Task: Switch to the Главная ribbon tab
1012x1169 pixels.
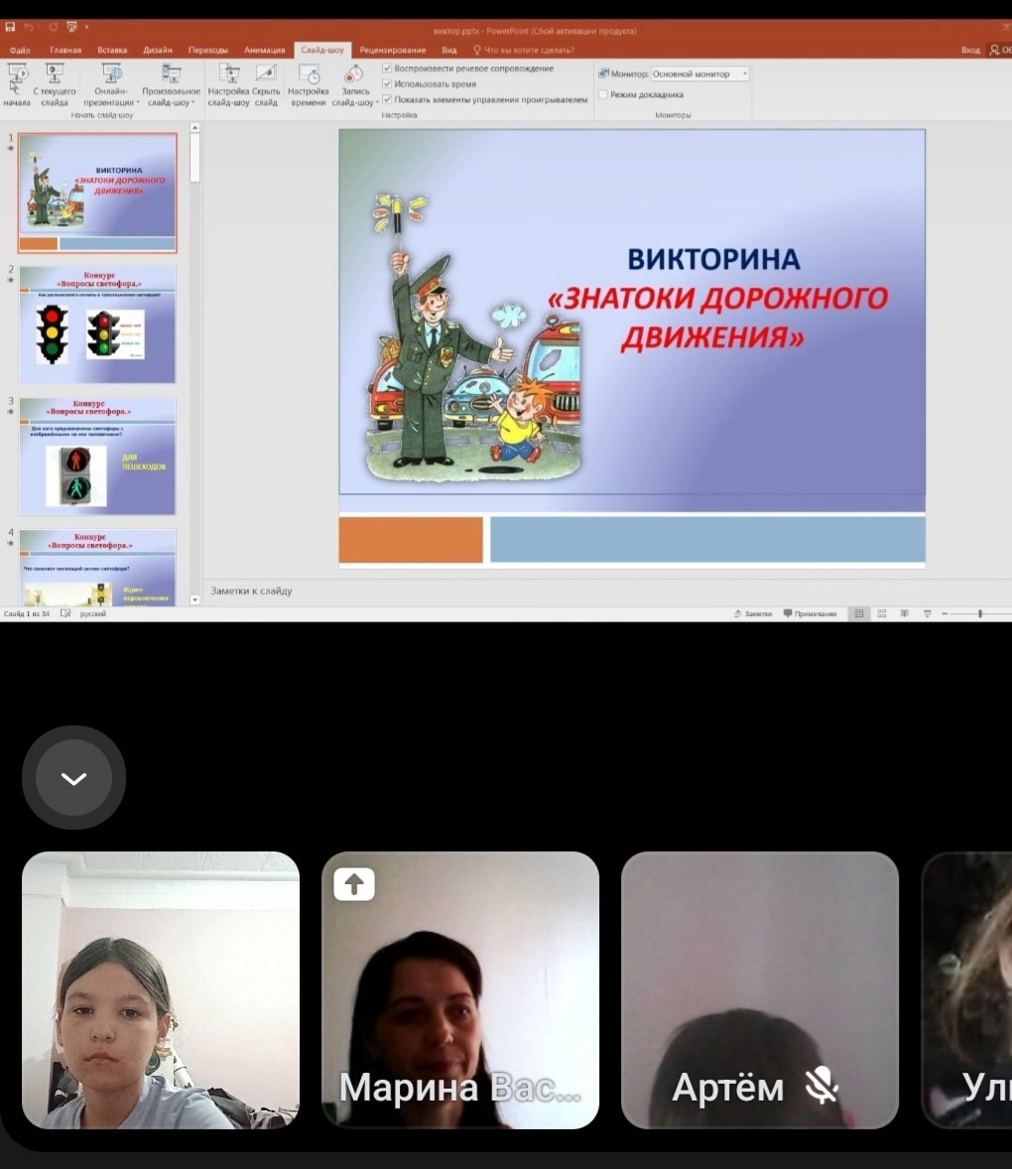Action: 65,50
